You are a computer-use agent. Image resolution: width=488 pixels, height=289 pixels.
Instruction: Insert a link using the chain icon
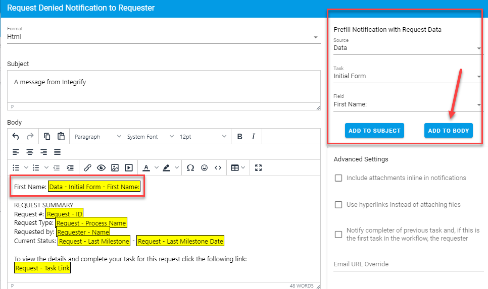click(87, 168)
